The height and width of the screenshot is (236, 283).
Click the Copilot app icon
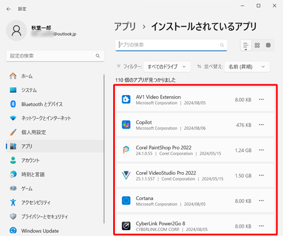point(126,125)
